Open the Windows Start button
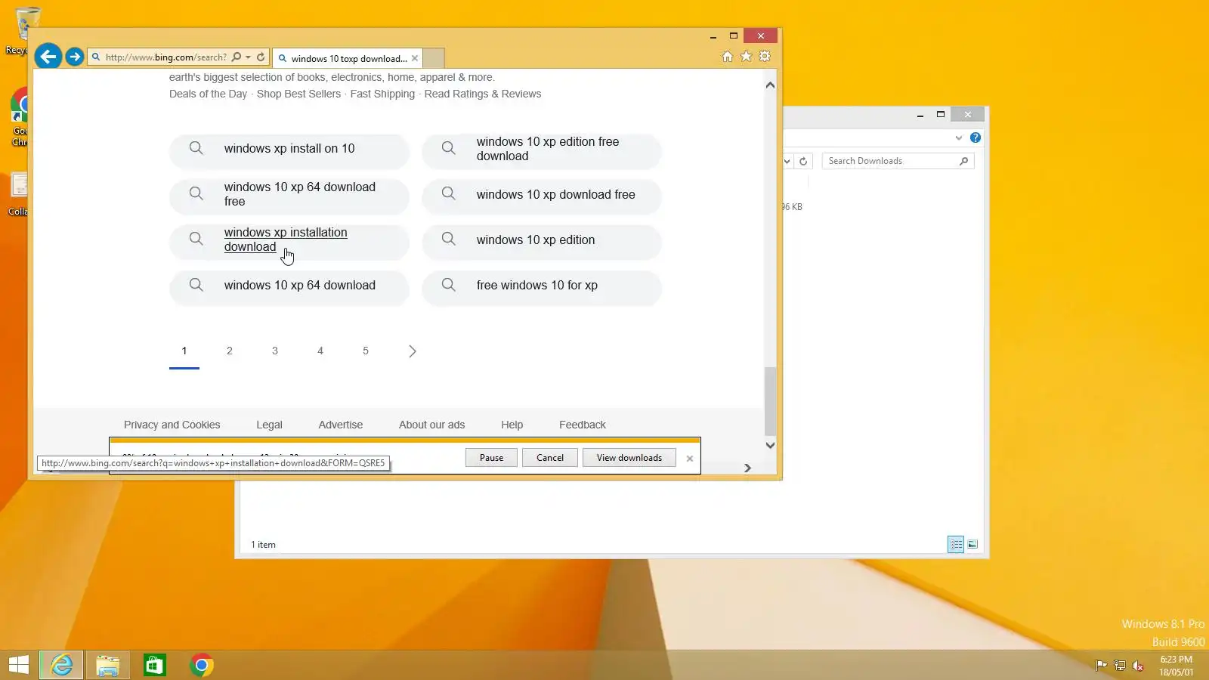Viewport: 1209px width, 680px height. tap(18, 665)
